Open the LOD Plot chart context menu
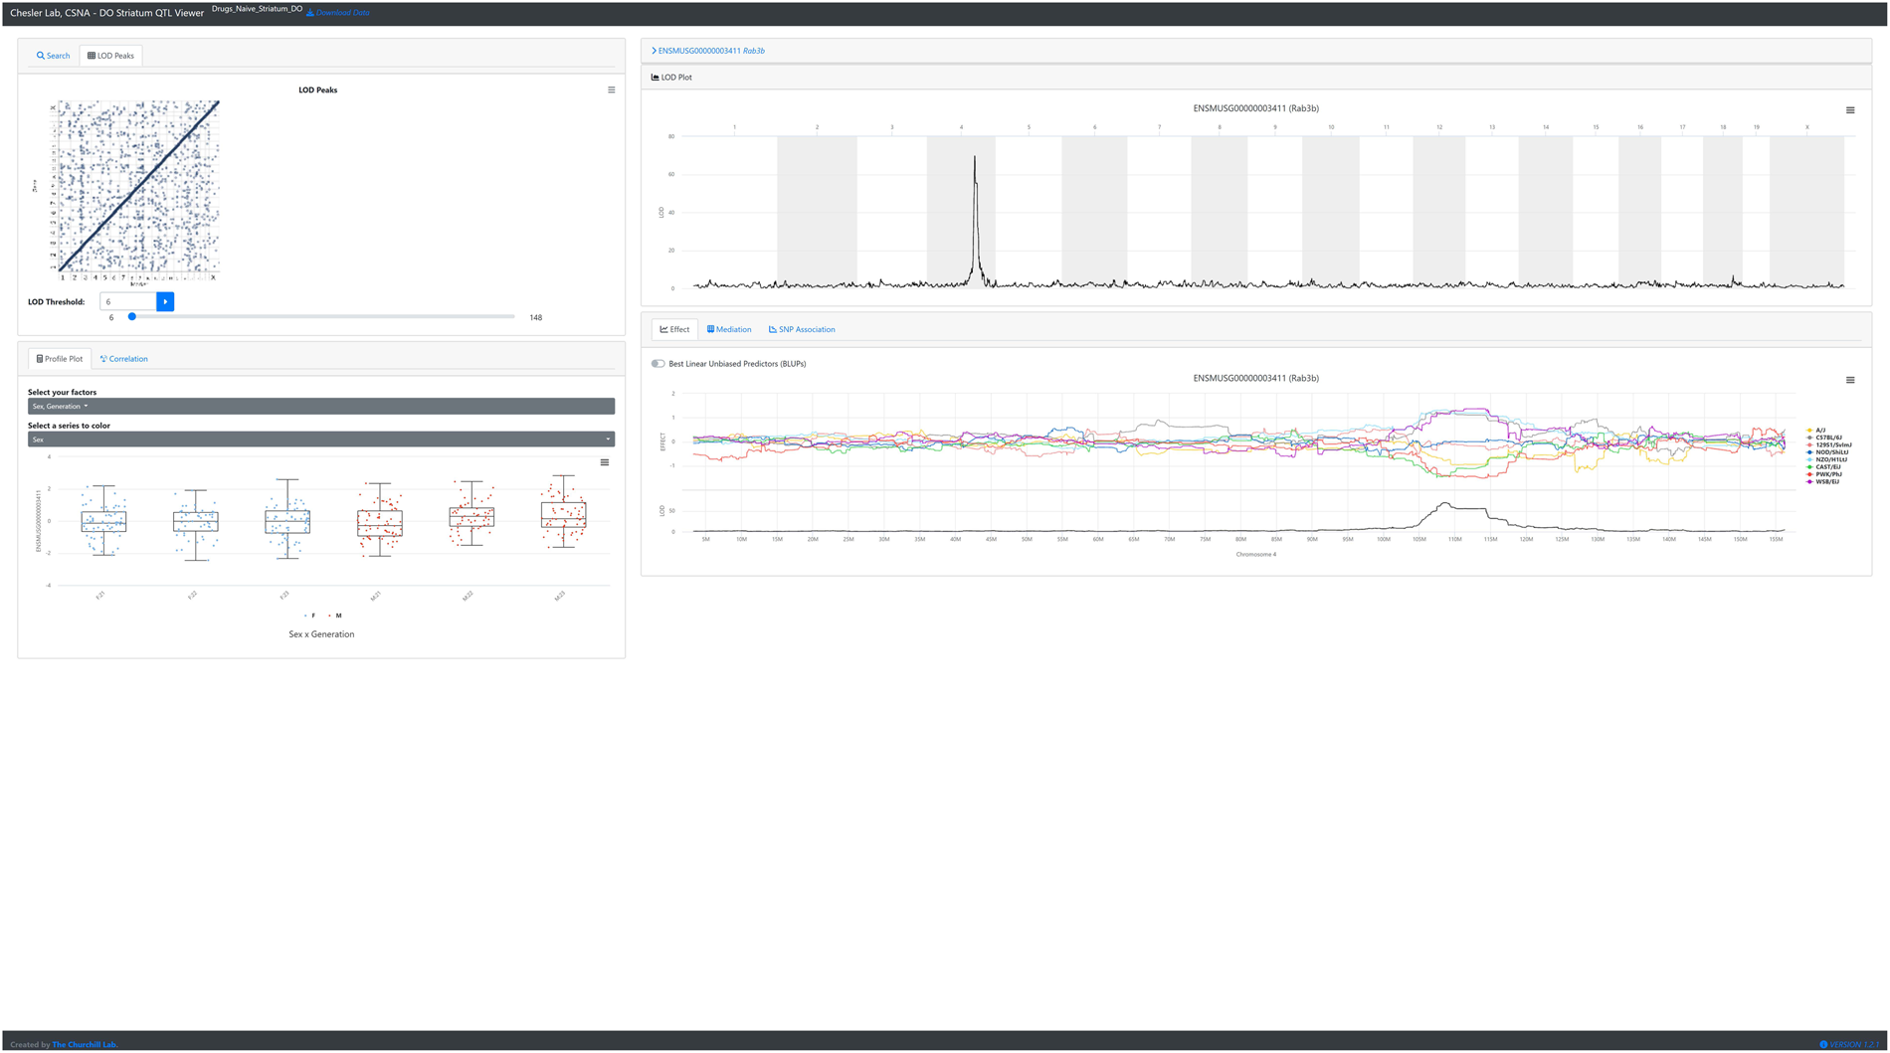This screenshot has height=1053, width=1890. coord(1849,110)
